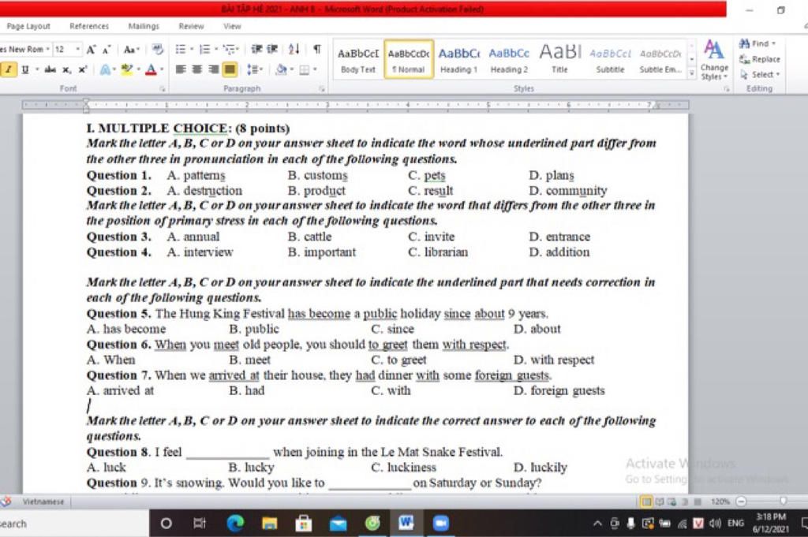
Task: Click Replace in the Editing group
Action: (x=760, y=59)
